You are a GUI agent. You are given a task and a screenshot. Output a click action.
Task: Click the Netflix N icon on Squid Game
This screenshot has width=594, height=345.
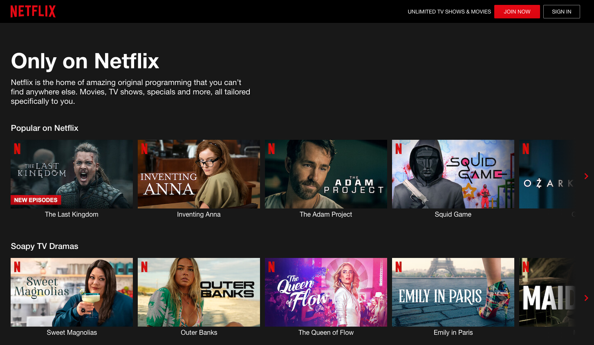399,149
